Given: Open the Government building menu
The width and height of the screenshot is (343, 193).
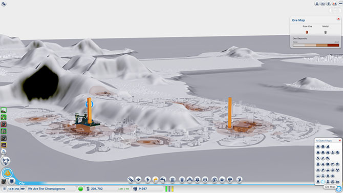Looking at the screenshot, I should click(x=173, y=180).
